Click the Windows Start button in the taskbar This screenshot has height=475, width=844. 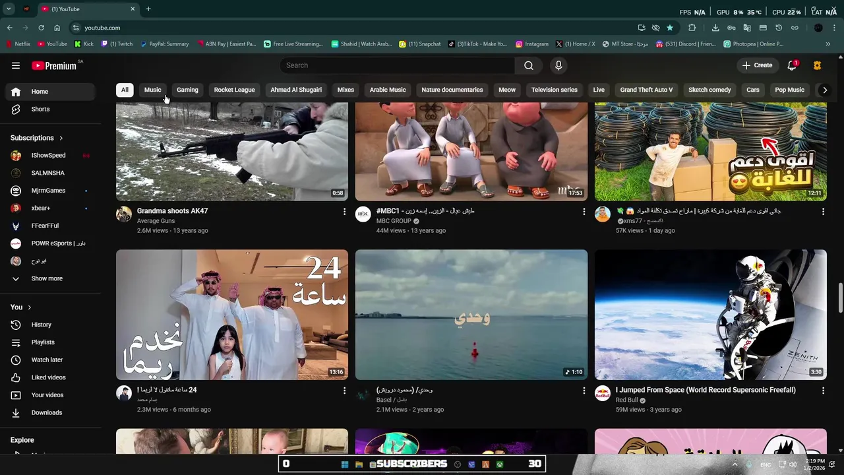tap(344, 464)
